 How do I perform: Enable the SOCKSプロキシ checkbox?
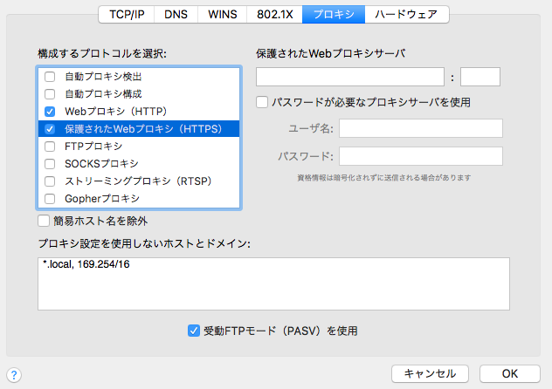pyautogui.click(x=50, y=164)
